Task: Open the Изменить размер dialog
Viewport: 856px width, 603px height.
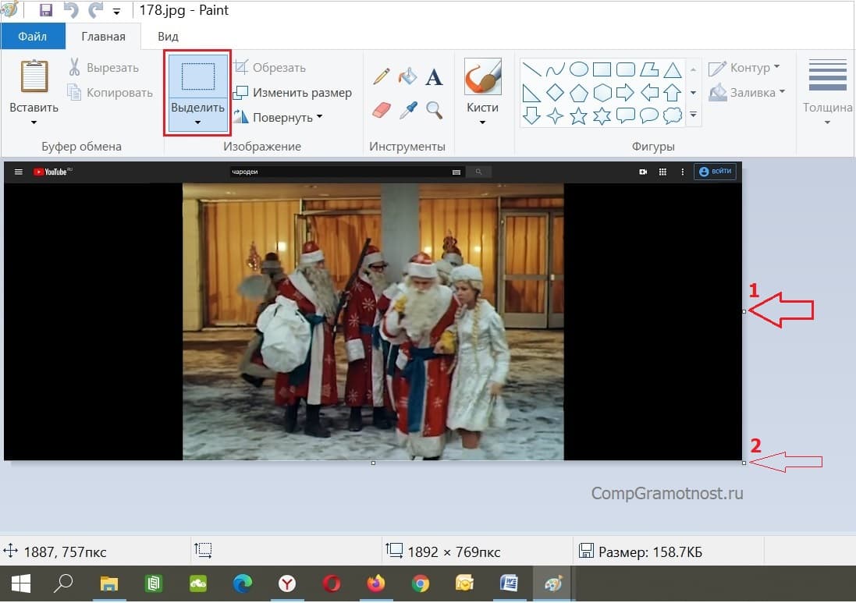Action: pos(293,93)
